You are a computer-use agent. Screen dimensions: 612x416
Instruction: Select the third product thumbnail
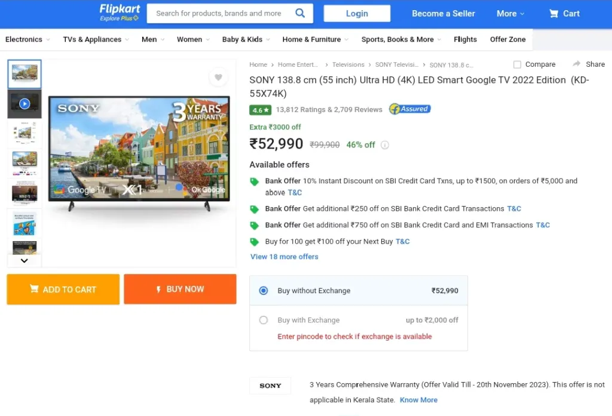point(25,133)
